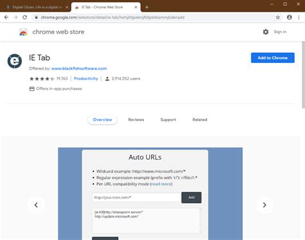Viewport: 305px width, 240px height.
Task: Click the IE Tab heading
Action: click(x=39, y=58)
